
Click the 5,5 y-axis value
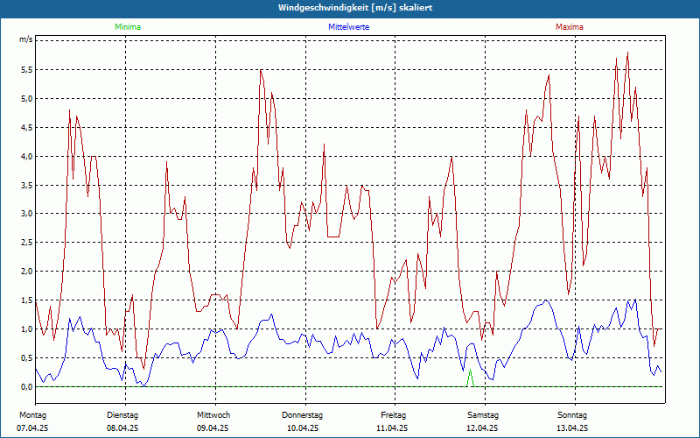coord(27,70)
